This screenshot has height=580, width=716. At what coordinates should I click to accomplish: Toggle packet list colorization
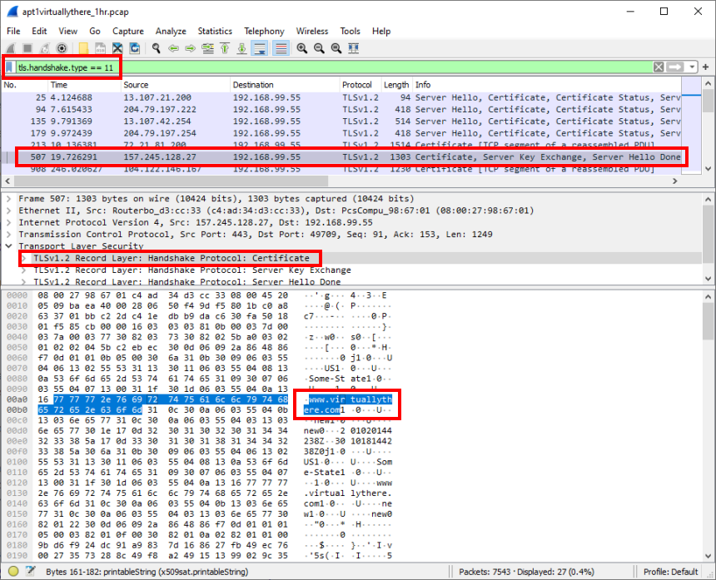tap(281, 48)
